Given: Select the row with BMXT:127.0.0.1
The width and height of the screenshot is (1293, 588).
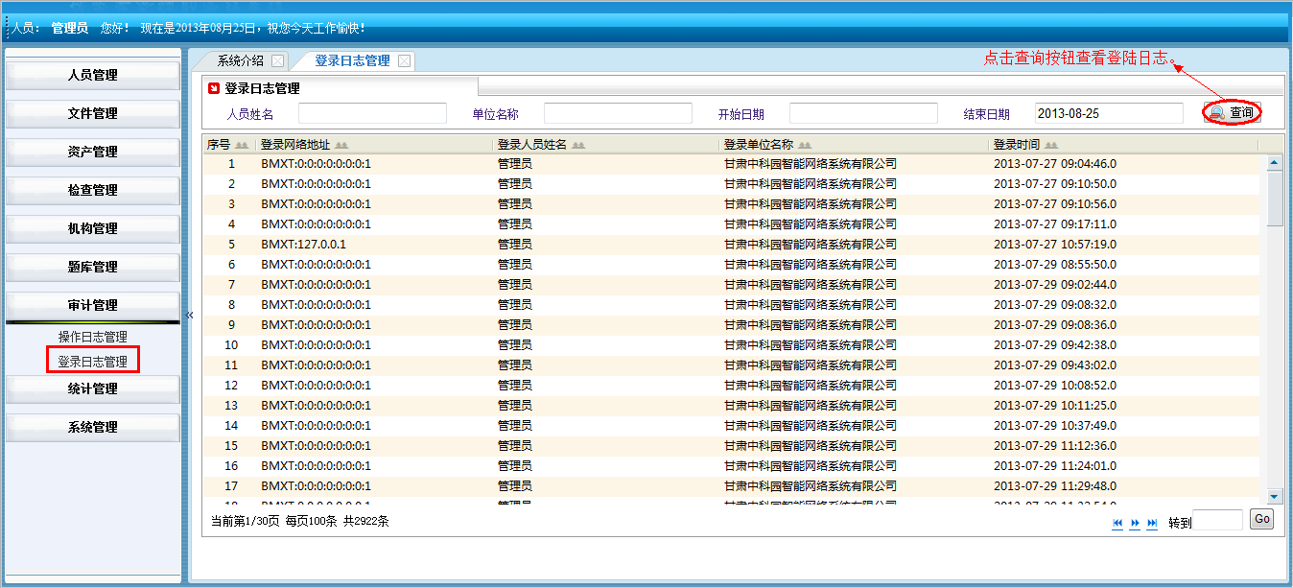Looking at the screenshot, I should [x=731, y=245].
